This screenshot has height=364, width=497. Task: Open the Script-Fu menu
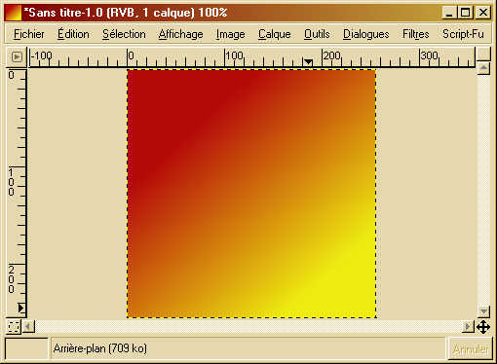coord(463,34)
